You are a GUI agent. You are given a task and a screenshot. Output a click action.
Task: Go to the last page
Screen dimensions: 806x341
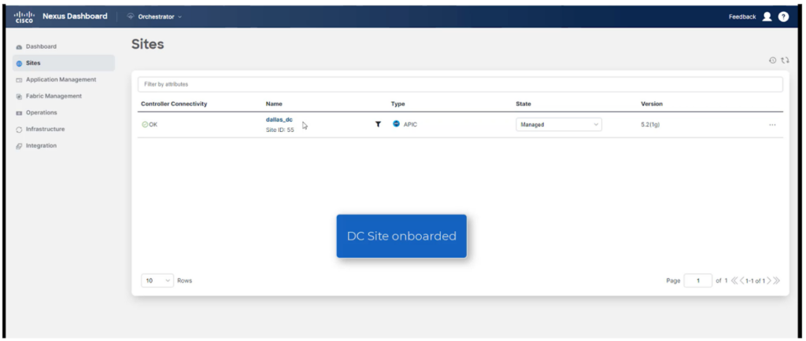click(x=776, y=280)
